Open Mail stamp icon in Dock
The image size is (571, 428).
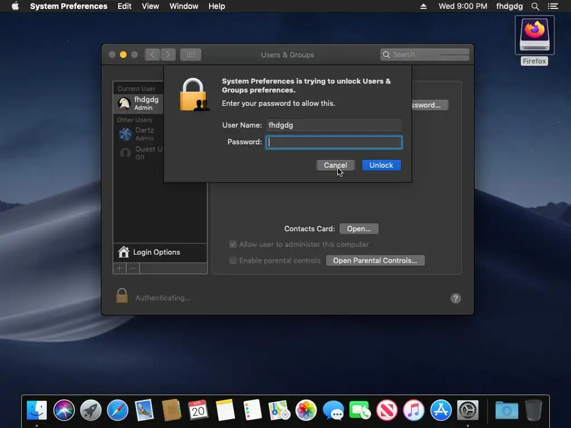[144, 410]
